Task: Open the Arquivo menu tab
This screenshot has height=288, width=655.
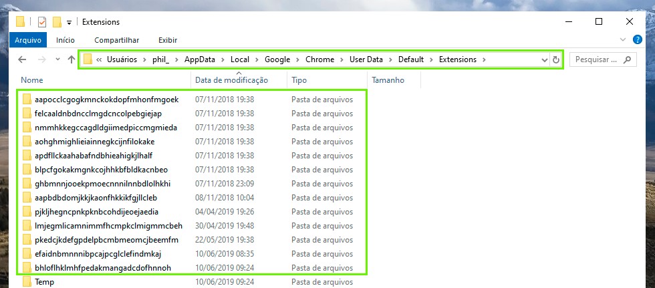Action: point(28,40)
